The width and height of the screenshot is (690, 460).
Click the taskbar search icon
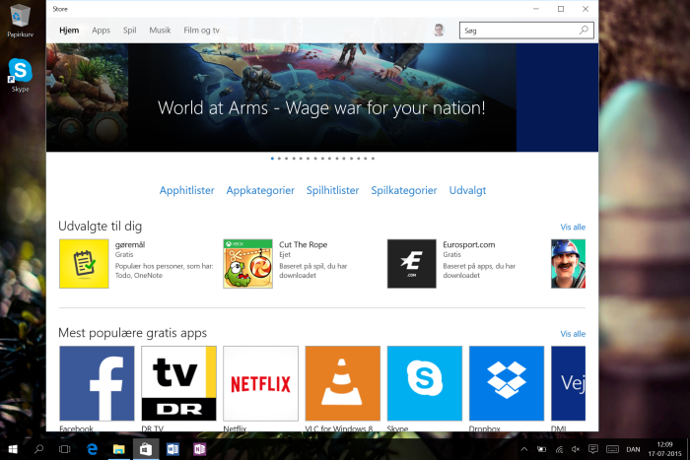38,449
